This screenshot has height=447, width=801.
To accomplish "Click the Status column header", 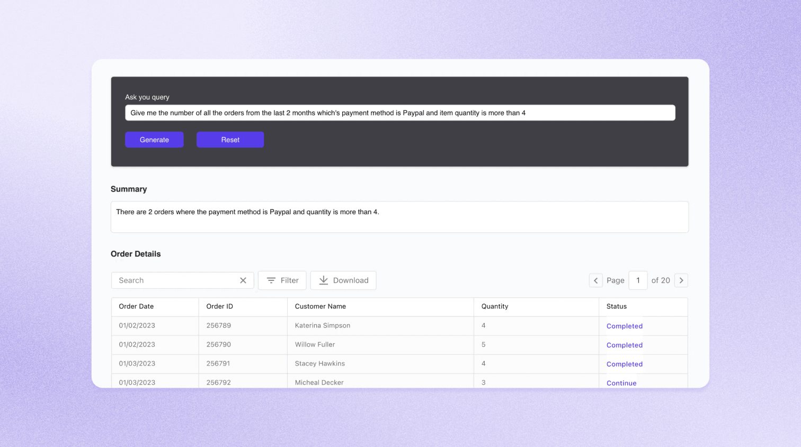I will [616, 306].
